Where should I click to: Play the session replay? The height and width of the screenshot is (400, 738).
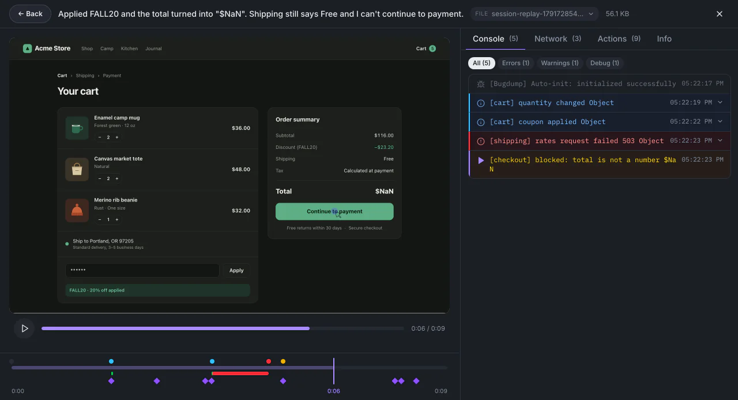(24, 328)
